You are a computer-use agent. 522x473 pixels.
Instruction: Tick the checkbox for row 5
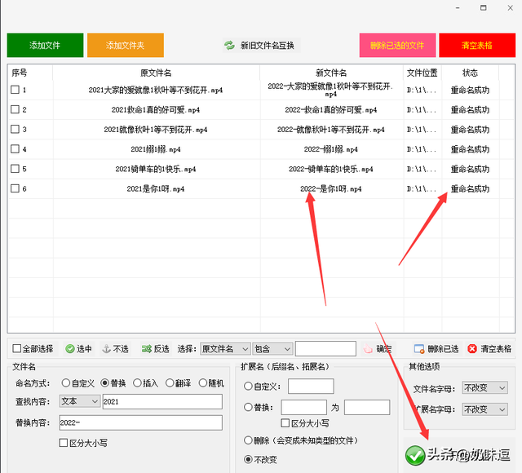pos(15,169)
